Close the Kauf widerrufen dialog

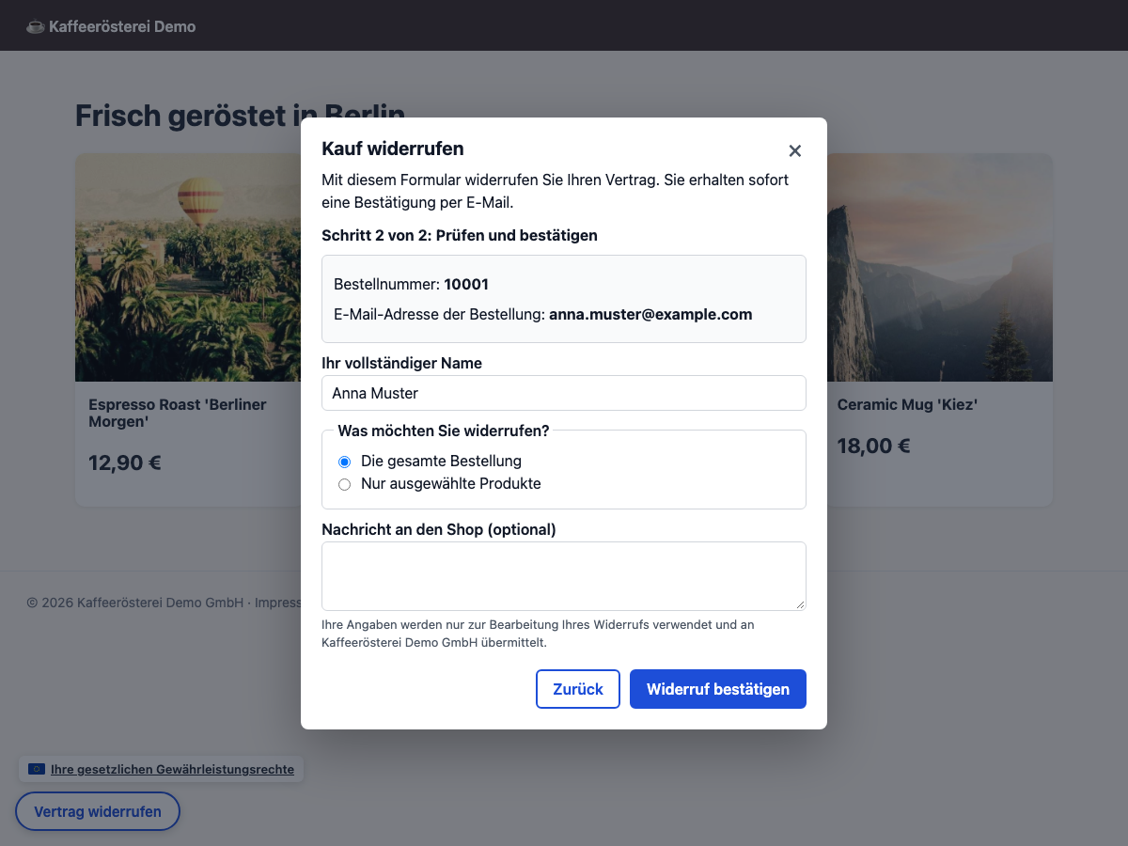pyautogui.click(x=794, y=150)
